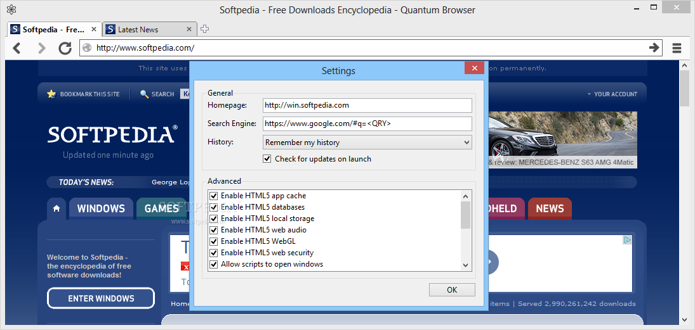Click the Enter Windows button
This screenshot has width=695, height=330.
pyautogui.click(x=101, y=298)
